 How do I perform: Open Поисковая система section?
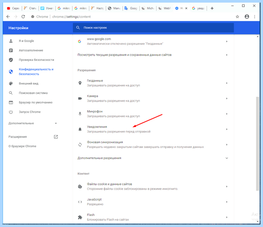pyautogui.click(x=33, y=93)
